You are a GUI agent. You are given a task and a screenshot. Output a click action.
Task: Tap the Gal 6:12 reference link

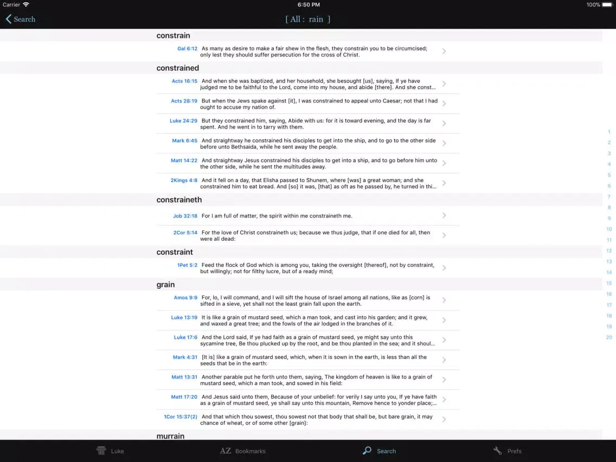pyautogui.click(x=187, y=49)
